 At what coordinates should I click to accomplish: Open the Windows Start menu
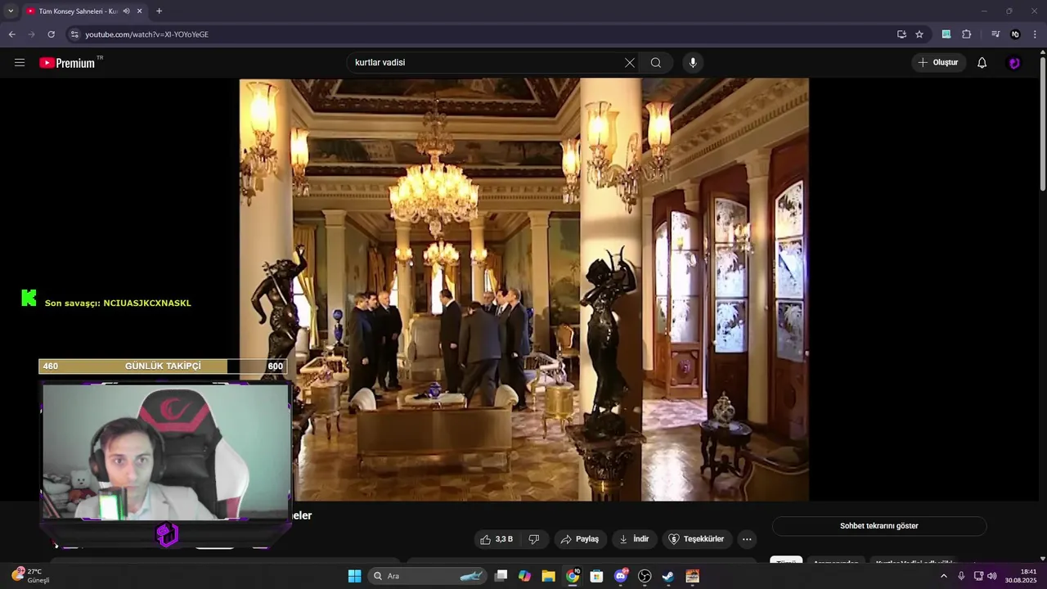coord(354,576)
